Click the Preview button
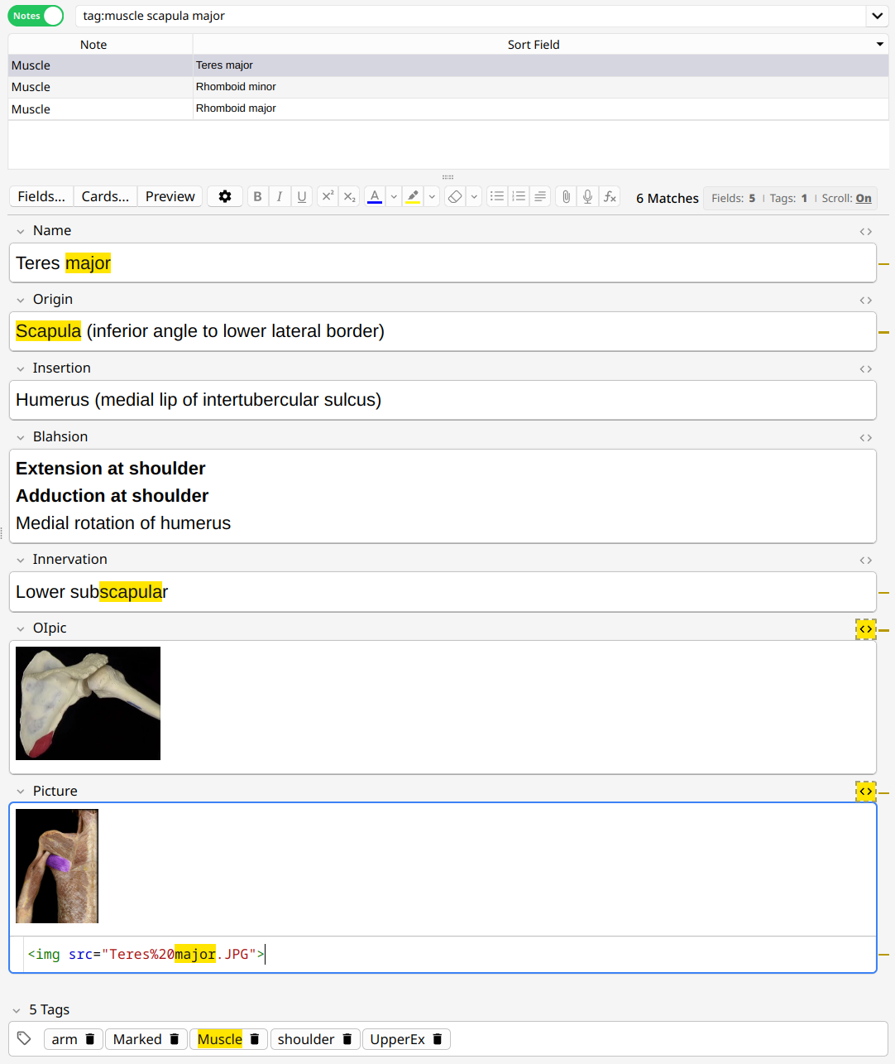895x1064 pixels. pyautogui.click(x=170, y=196)
